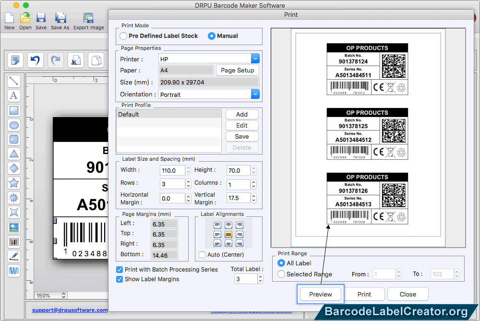Click the Rows value field
Viewport: 480px width, 321px height.
pyautogui.click(x=172, y=184)
